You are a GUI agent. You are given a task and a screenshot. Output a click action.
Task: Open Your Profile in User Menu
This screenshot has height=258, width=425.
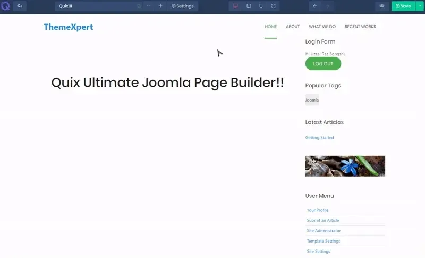(x=318, y=210)
